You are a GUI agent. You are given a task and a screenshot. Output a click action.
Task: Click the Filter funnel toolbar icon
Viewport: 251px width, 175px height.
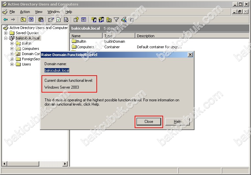pyautogui.click(x=116, y=20)
